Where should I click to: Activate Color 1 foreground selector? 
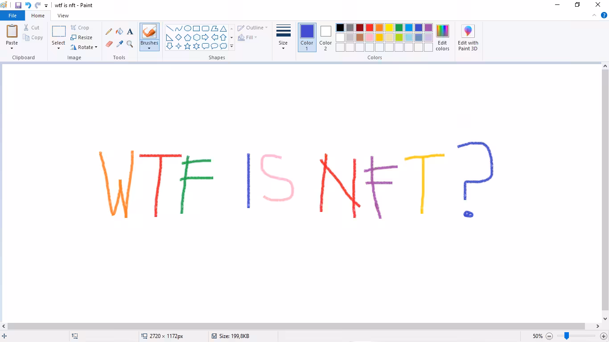point(307,37)
